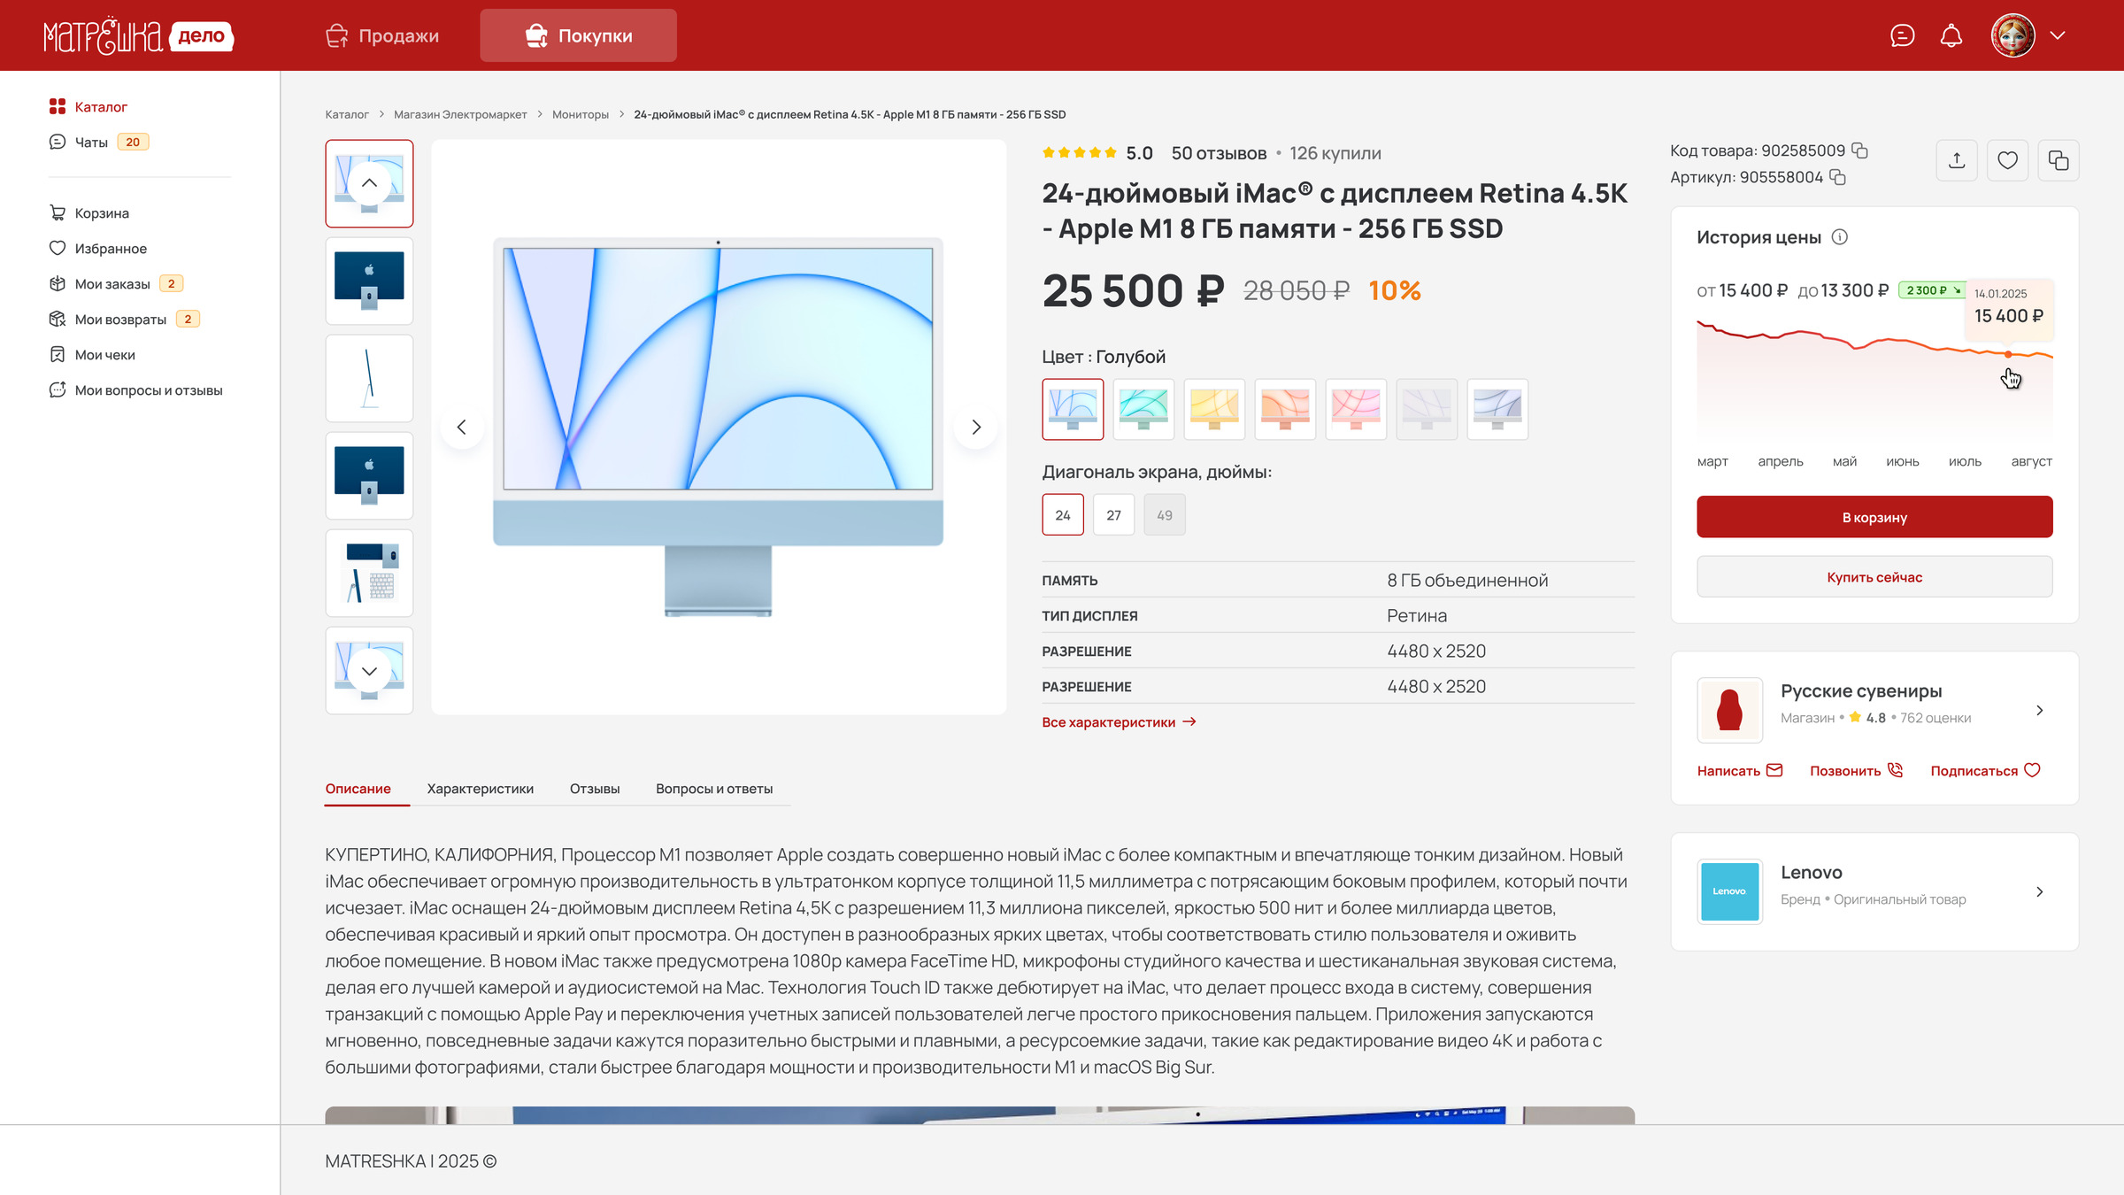This screenshot has height=1195, width=2124.
Task: Select the side-profile iMac thumbnail
Action: pyautogui.click(x=369, y=378)
